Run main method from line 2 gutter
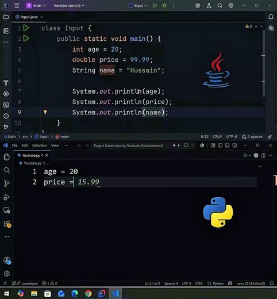 coord(26,39)
